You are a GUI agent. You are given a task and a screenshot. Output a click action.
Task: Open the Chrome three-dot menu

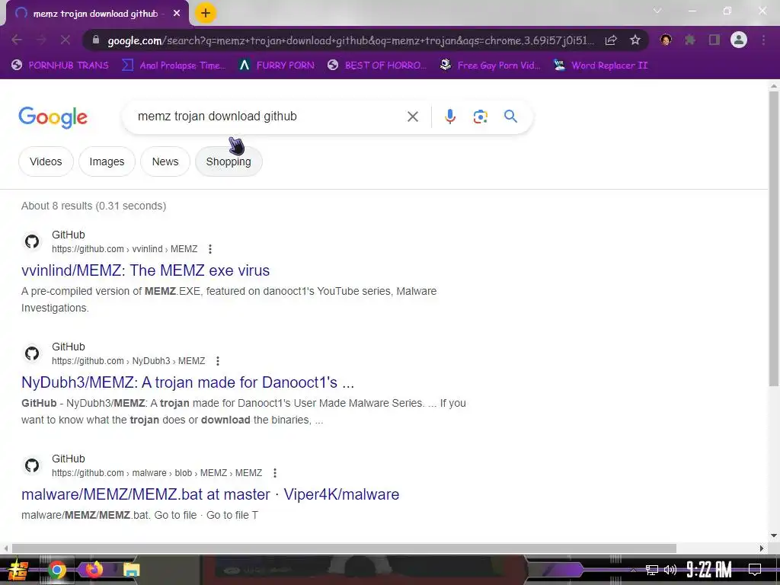point(763,40)
